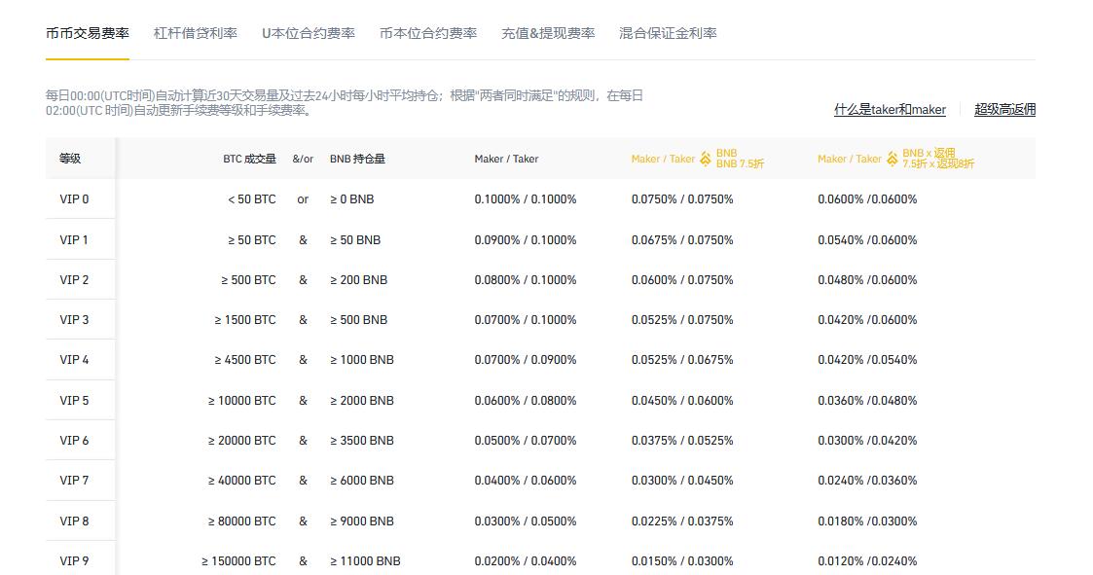Click the 0.0600% / 0.0800% fee cell
Screen dimensions: 1093x575
click(x=526, y=401)
